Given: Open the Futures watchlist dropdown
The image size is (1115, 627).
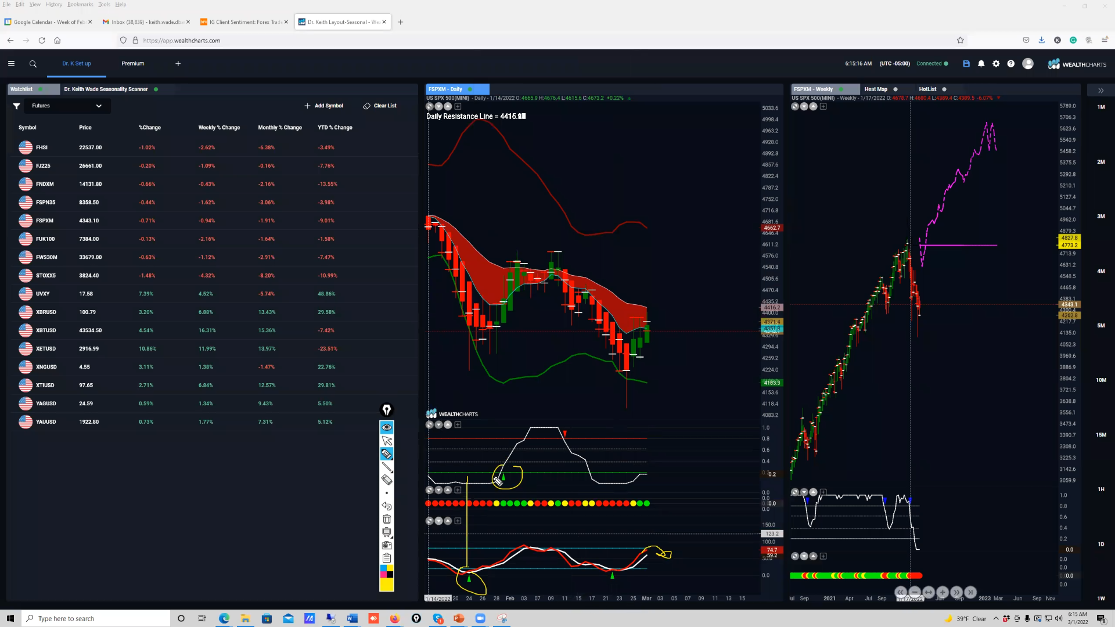Looking at the screenshot, I should point(67,106).
